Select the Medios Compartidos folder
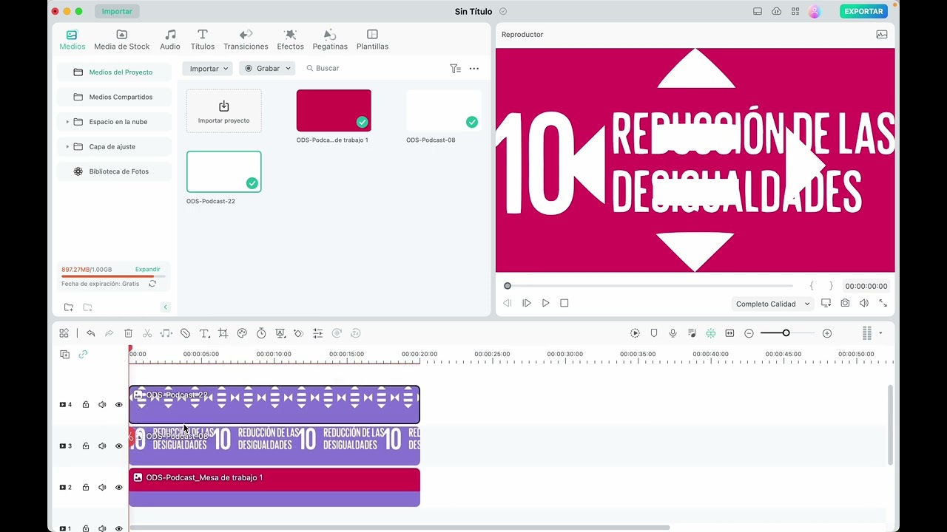 click(x=115, y=97)
